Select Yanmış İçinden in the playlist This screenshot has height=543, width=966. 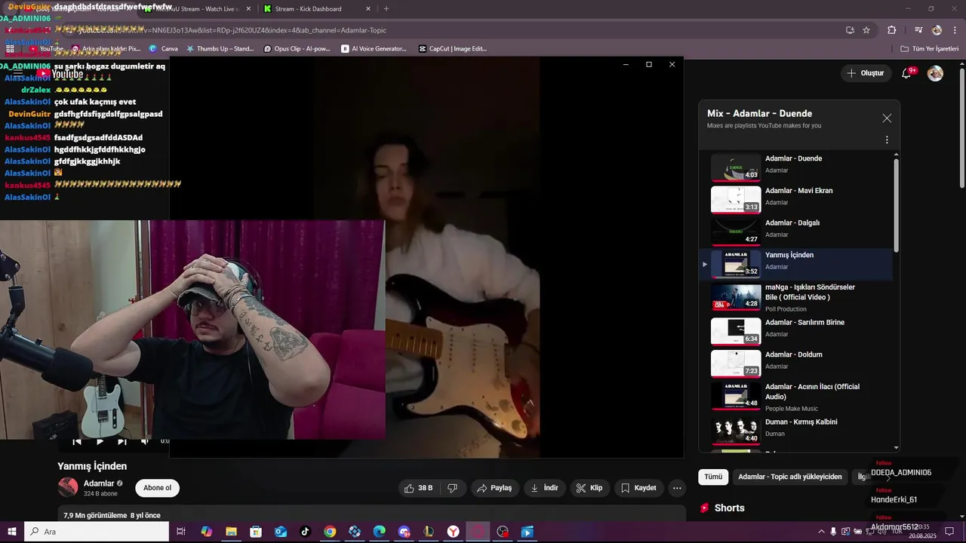pyautogui.click(x=796, y=265)
